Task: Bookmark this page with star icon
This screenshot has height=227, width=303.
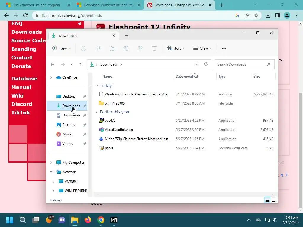Action: point(256,15)
